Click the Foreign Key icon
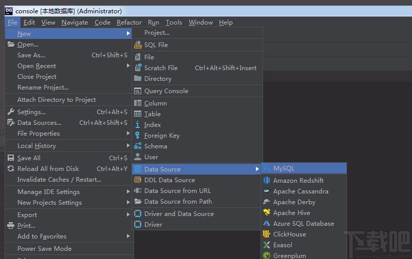The width and height of the screenshot is (412, 259). pyautogui.click(x=138, y=136)
